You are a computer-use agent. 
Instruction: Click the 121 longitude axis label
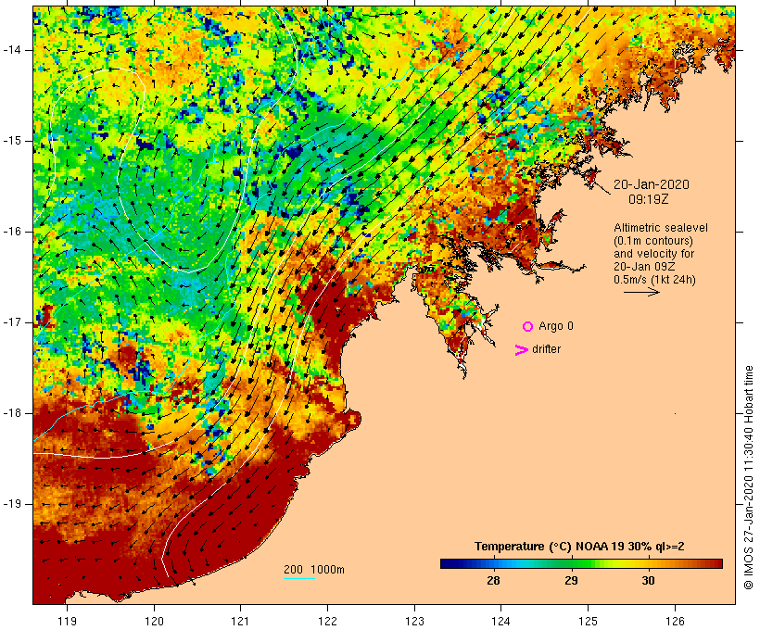click(x=240, y=622)
